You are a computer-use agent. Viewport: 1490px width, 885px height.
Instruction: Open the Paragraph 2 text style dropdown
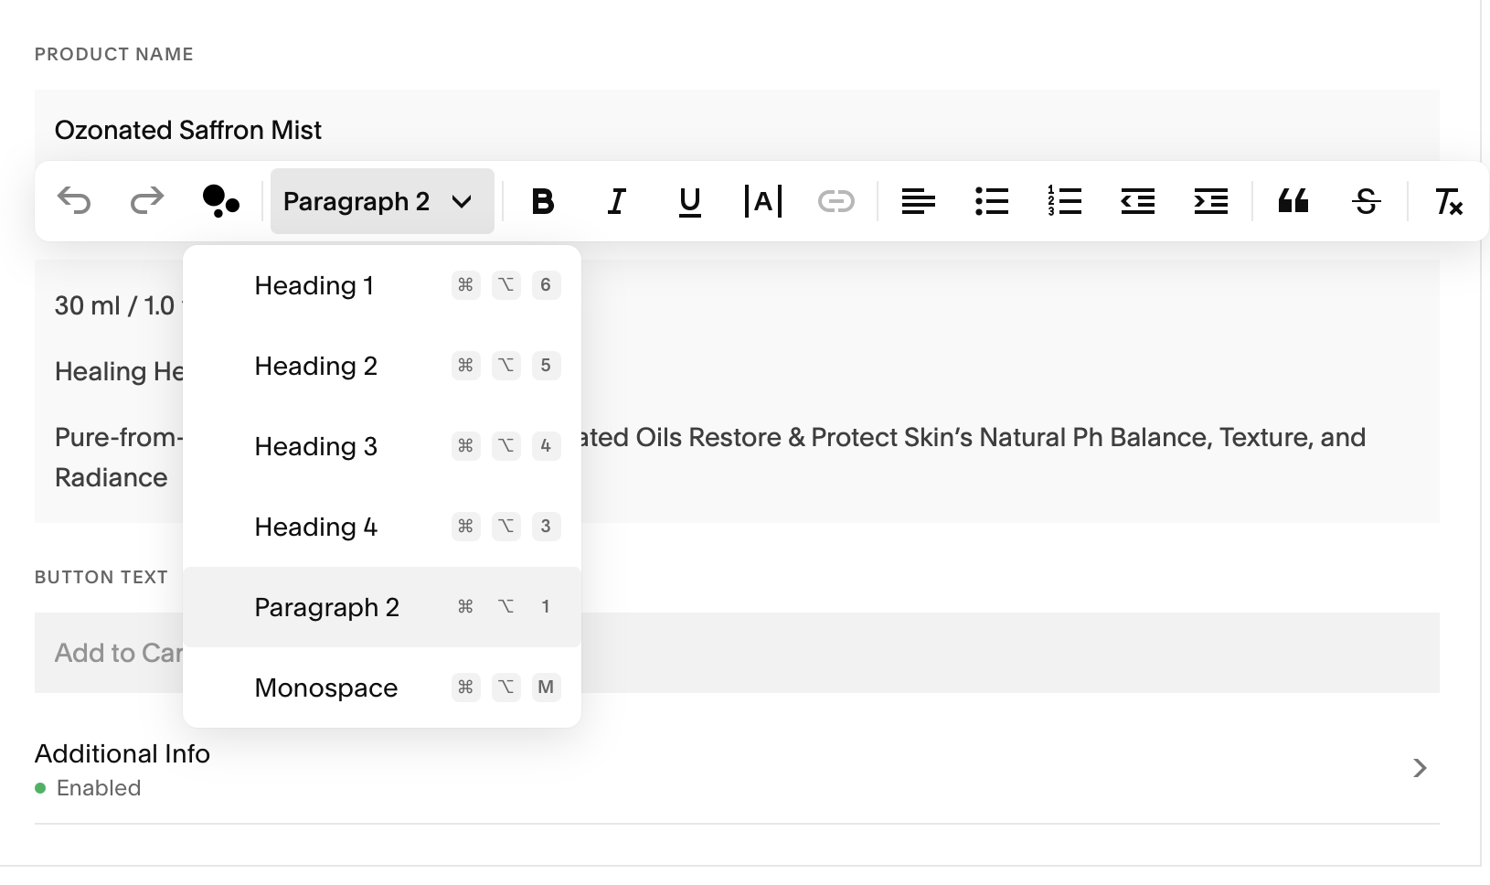coord(382,201)
